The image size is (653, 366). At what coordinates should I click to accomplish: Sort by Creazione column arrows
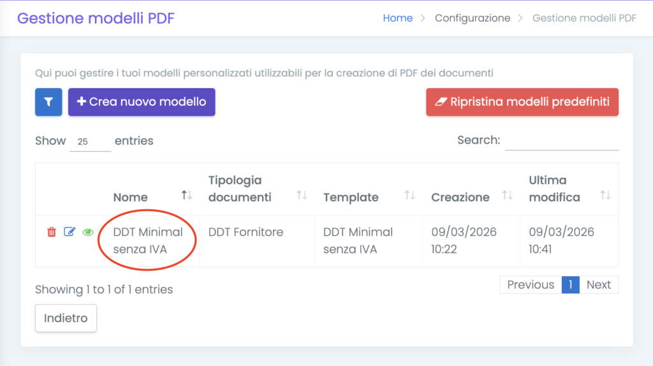pyautogui.click(x=508, y=195)
